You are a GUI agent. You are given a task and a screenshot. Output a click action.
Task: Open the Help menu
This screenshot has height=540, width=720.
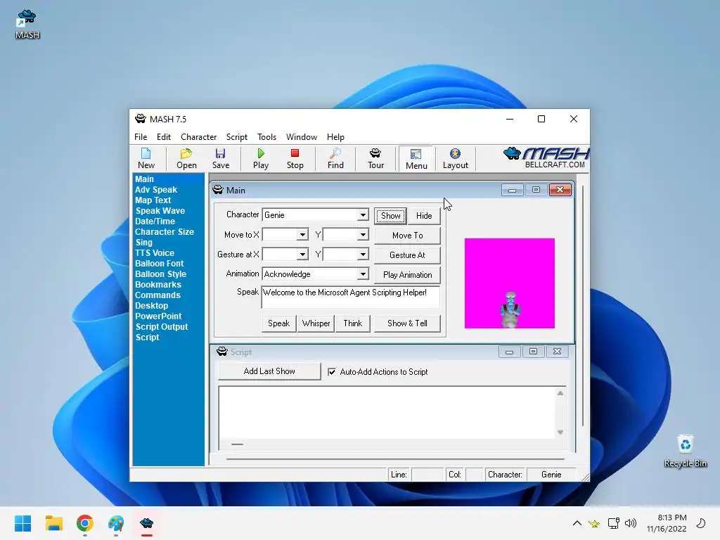pyautogui.click(x=335, y=137)
